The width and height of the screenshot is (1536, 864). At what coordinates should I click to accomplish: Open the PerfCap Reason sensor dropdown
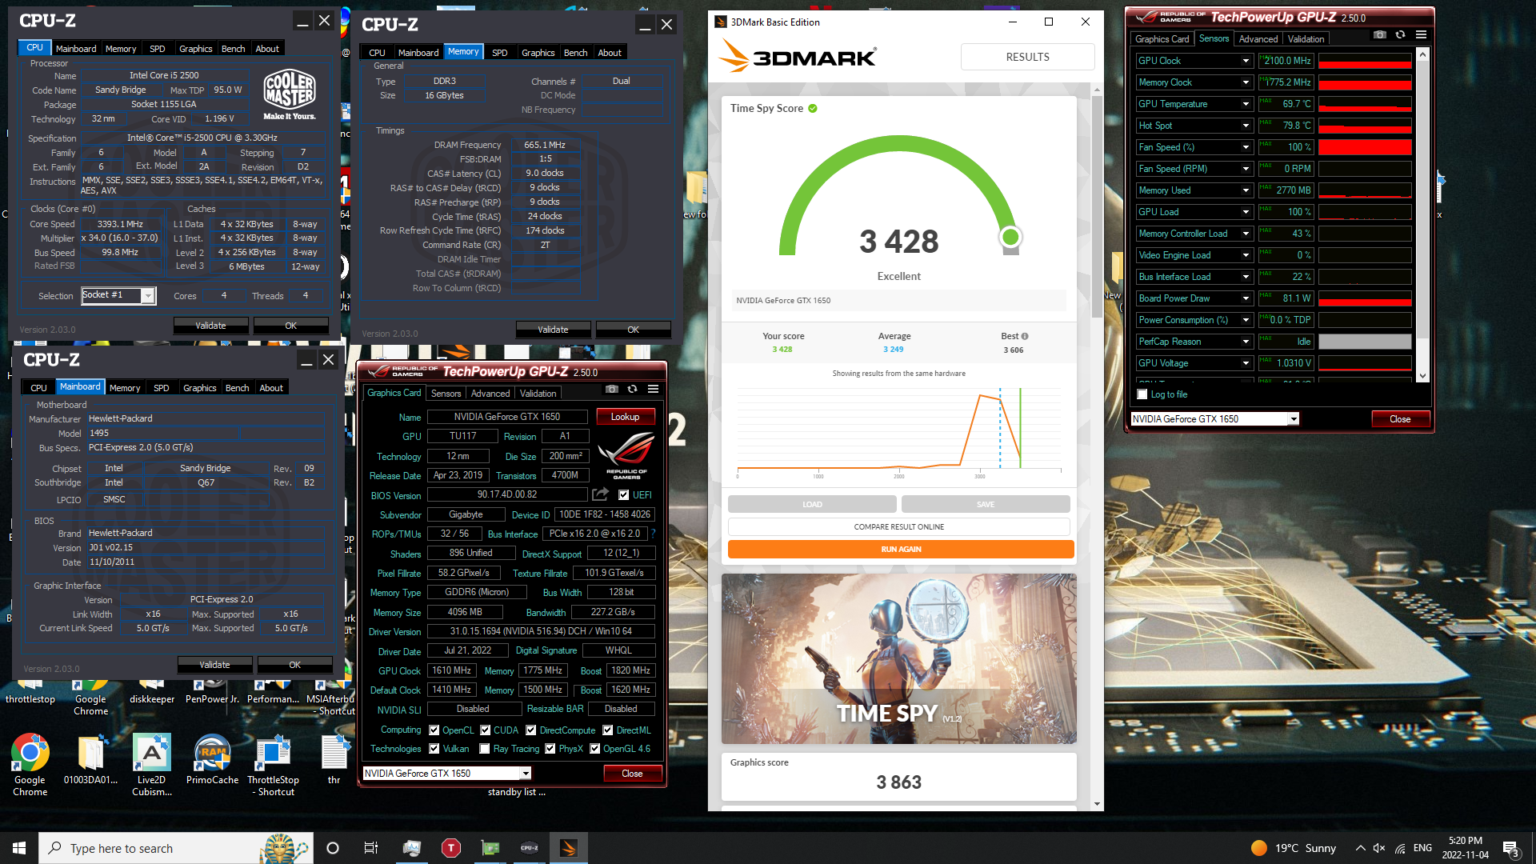1246,342
